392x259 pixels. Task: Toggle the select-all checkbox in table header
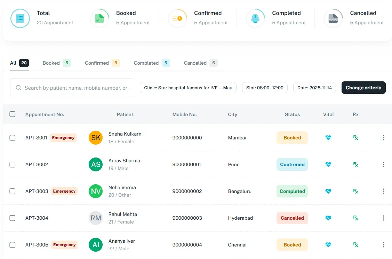(13, 114)
